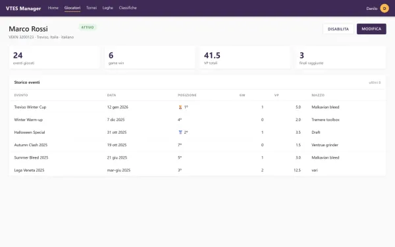
Task: Click the POSIZIONE column header
Action: 187,96
